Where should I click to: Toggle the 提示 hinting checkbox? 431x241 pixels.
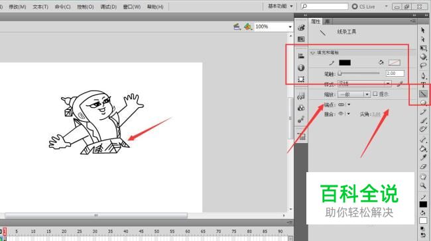point(375,94)
